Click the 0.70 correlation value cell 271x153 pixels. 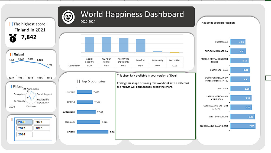[89, 66]
